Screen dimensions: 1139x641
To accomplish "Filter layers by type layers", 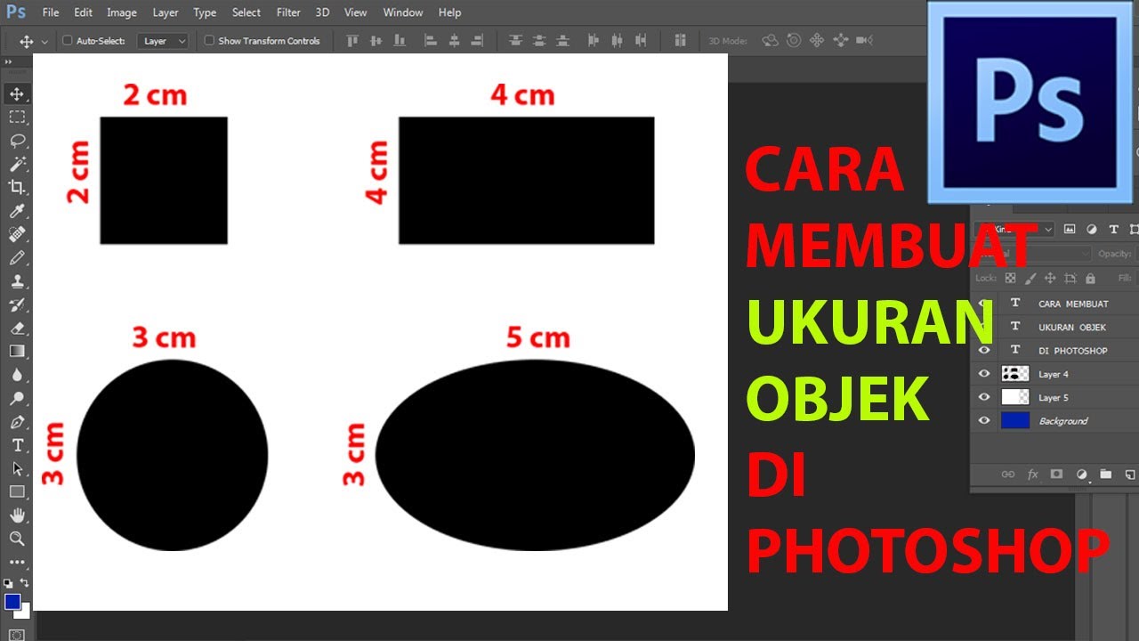I will tap(1113, 229).
